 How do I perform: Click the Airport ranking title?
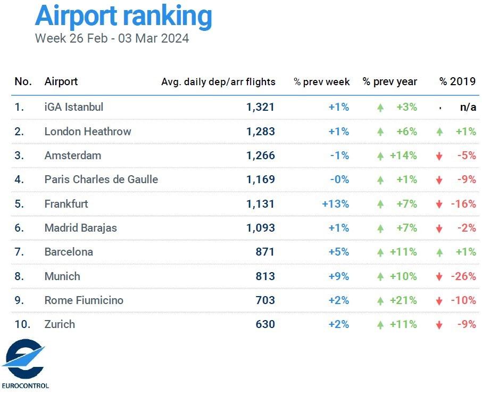(x=123, y=16)
